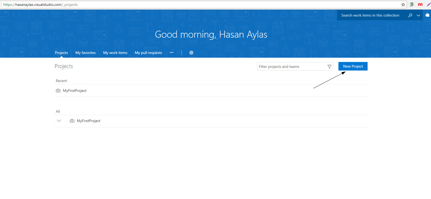Click the green browser extension icon

412,5
